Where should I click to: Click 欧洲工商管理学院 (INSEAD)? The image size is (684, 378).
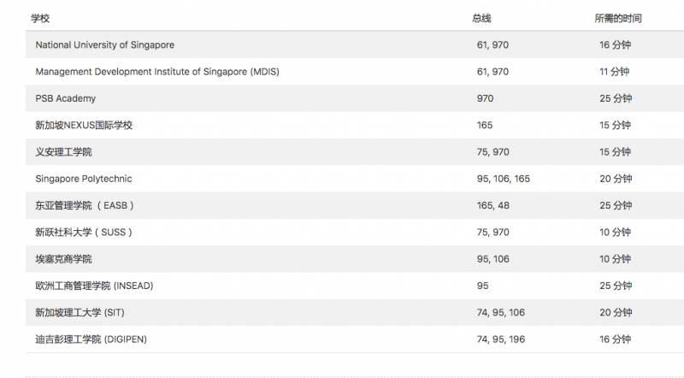point(94,286)
